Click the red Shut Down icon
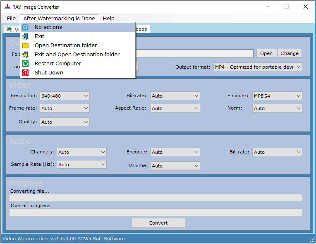The height and width of the screenshot is (244, 316). [26, 73]
